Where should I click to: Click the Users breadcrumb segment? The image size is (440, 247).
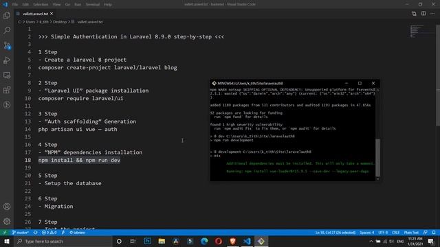tap(30, 22)
